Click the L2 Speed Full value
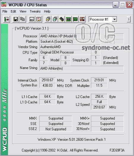Screen dimensions: 134x156 pyautogui.click(x=99, y=102)
